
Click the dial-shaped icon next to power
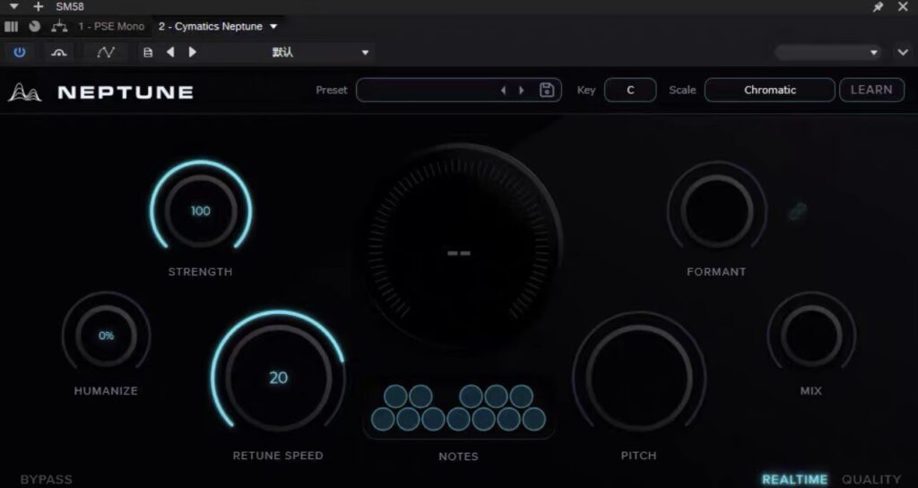(58, 53)
